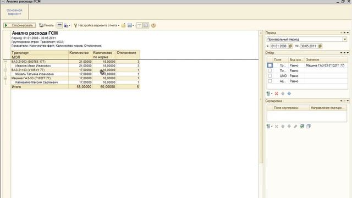
Task: Click the Вид сра... column header
Action: [x=296, y=60]
